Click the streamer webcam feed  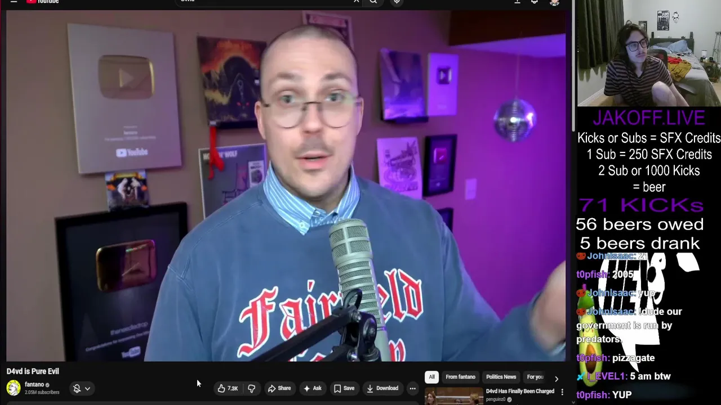[x=649, y=53]
